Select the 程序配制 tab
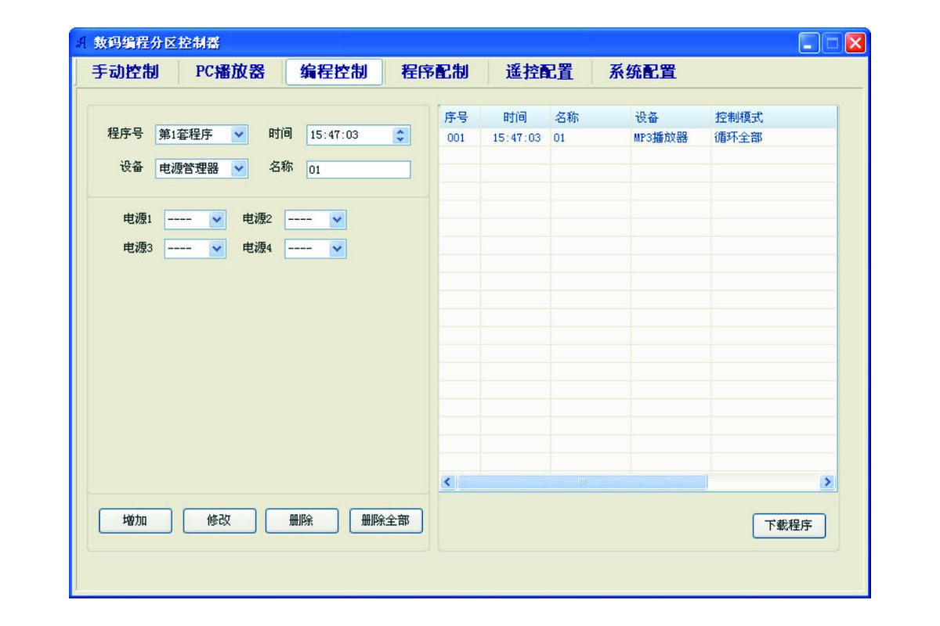 [435, 72]
